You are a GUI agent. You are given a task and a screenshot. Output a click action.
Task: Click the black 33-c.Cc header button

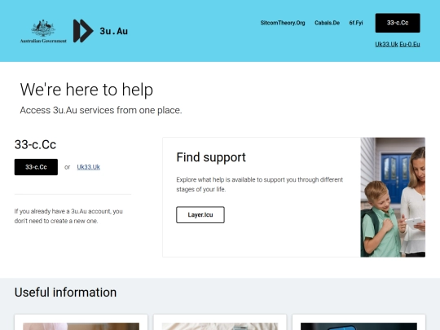398,23
